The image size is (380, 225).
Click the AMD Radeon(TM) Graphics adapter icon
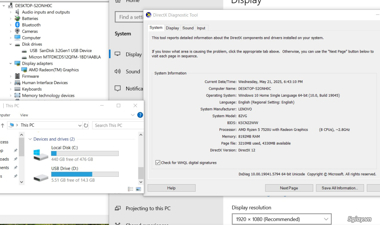(x=24, y=70)
